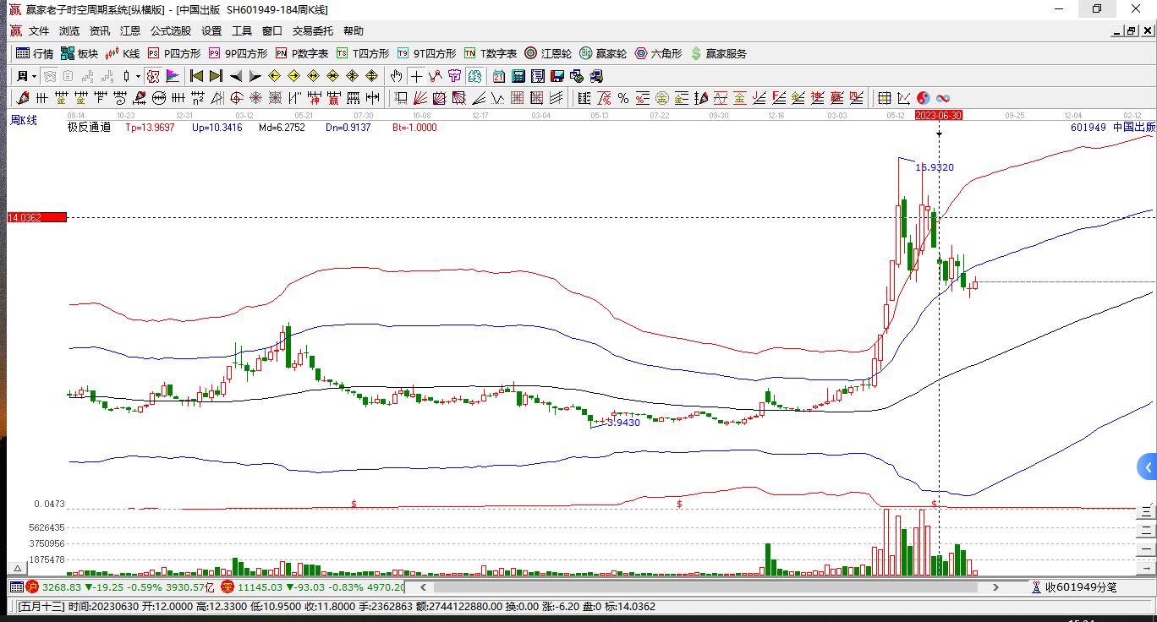Image resolution: width=1157 pixels, height=622 pixels.
Task: Open the calculator icon
Action: click(518, 76)
